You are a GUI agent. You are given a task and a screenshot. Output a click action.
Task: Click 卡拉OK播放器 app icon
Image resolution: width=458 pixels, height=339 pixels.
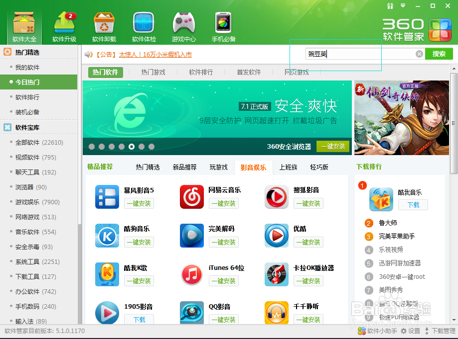click(276, 274)
